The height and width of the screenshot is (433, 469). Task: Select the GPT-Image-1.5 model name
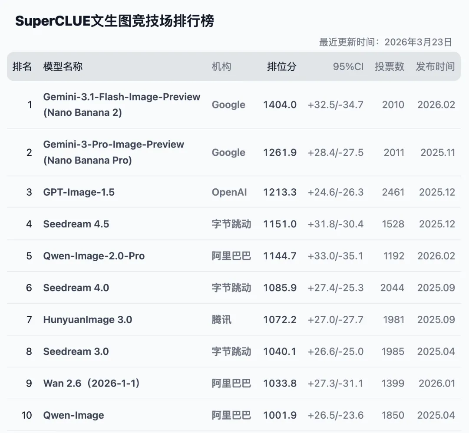[x=79, y=192]
